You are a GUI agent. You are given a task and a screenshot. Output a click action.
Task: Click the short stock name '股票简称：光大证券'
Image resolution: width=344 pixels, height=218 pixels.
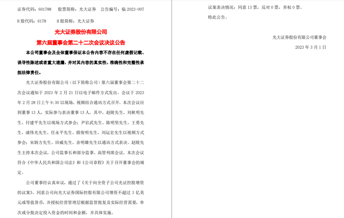click(x=77, y=9)
